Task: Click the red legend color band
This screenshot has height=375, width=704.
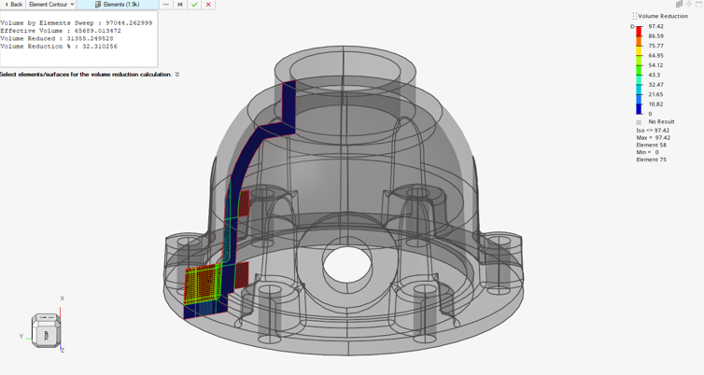Action: (640, 32)
